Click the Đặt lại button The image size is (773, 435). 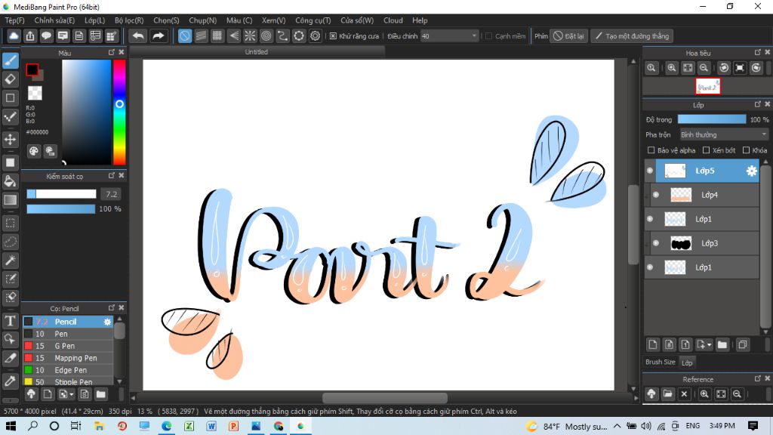569,36
